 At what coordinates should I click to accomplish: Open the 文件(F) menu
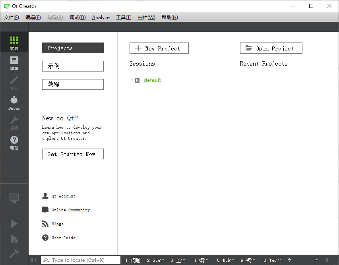point(12,17)
